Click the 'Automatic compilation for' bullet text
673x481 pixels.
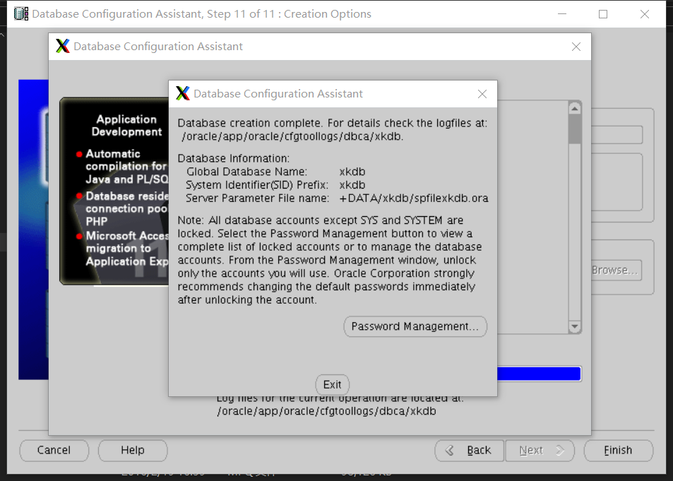click(126, 160)
